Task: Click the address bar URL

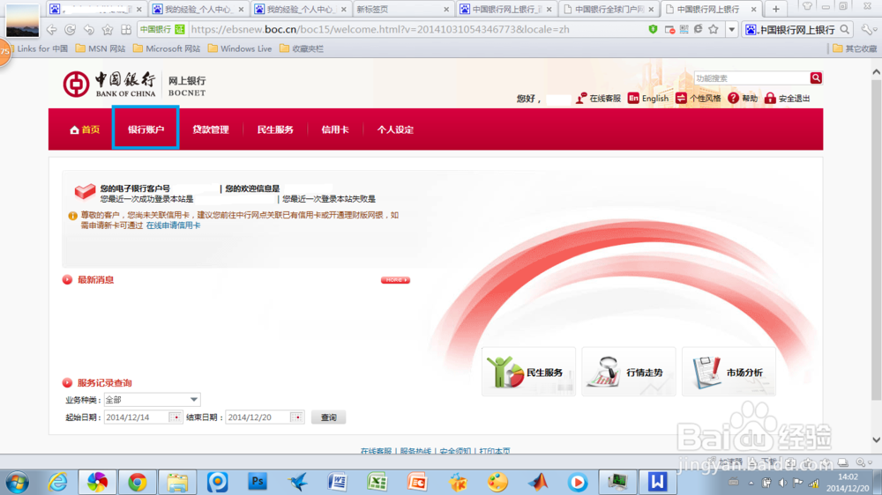Action: [x=380, y=29]
